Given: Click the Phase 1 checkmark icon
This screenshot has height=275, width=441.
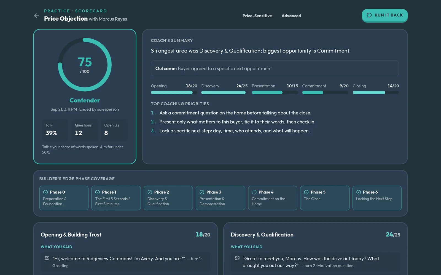Looking at the screenshot, I should 98,192.
